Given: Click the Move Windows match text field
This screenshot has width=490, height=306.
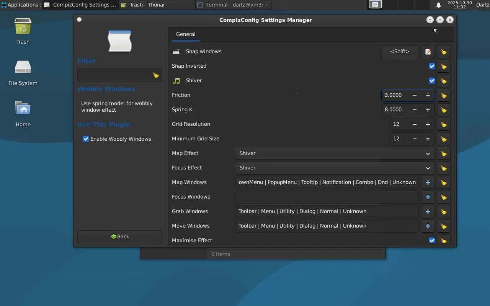Looking at the screenshot, I should (x=327, y=226).
